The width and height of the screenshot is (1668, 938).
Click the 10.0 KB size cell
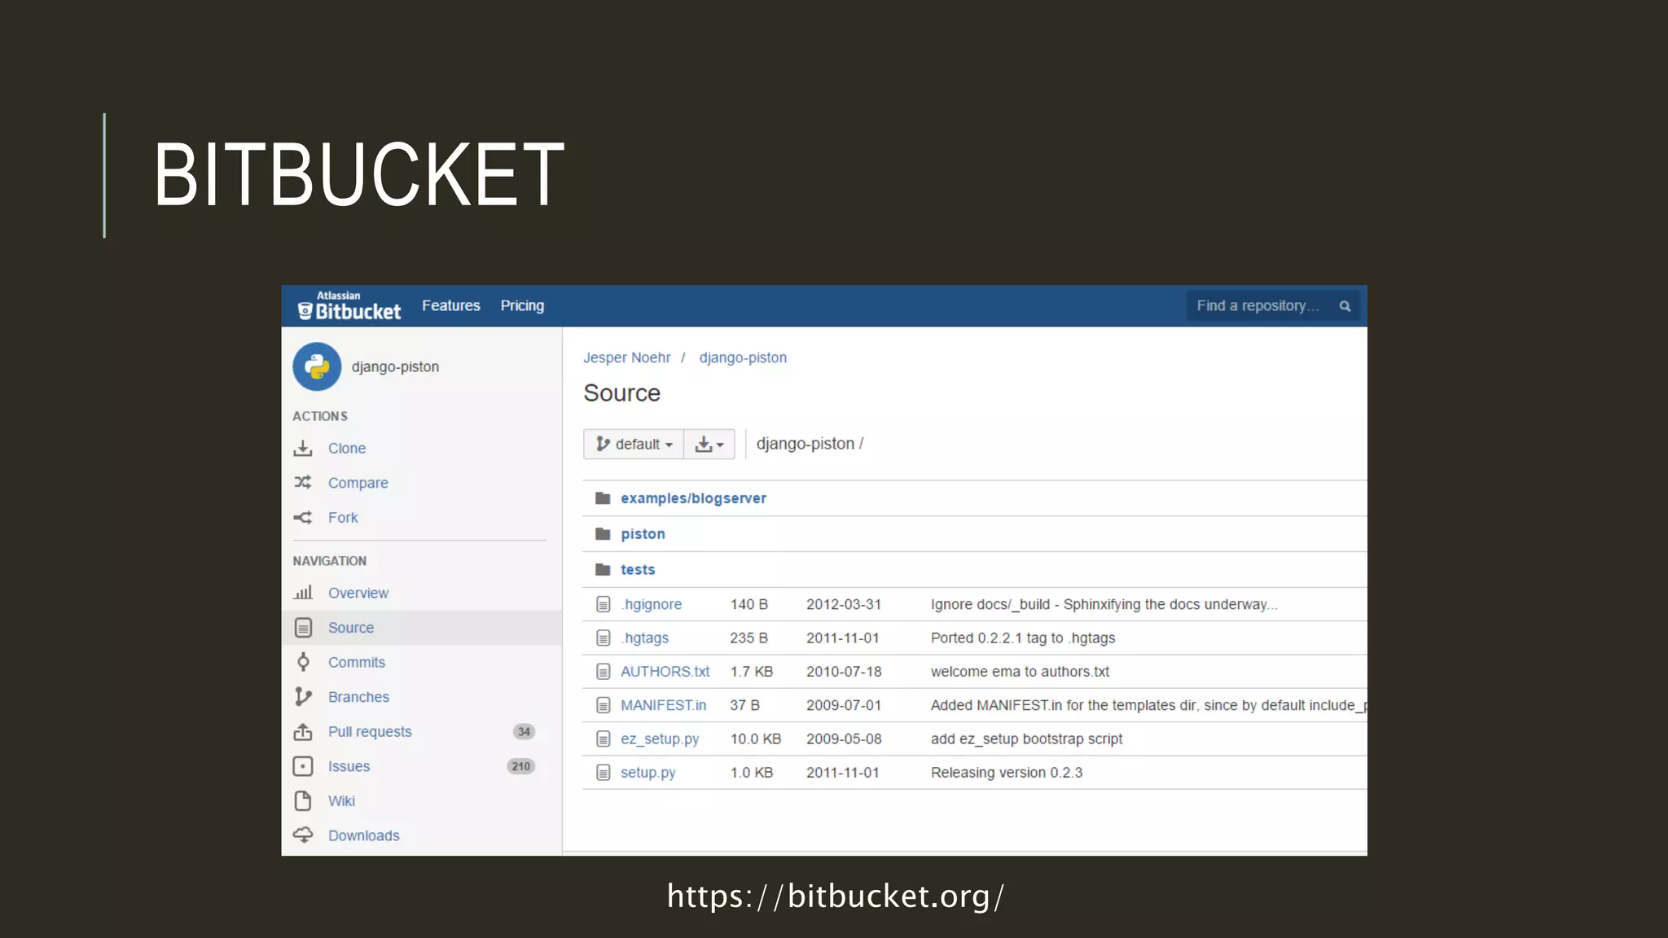click(x=756, y=739)
